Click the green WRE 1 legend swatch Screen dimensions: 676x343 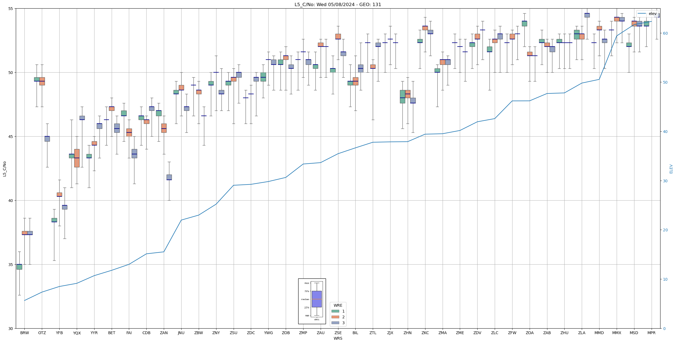(x=335, y=311)
